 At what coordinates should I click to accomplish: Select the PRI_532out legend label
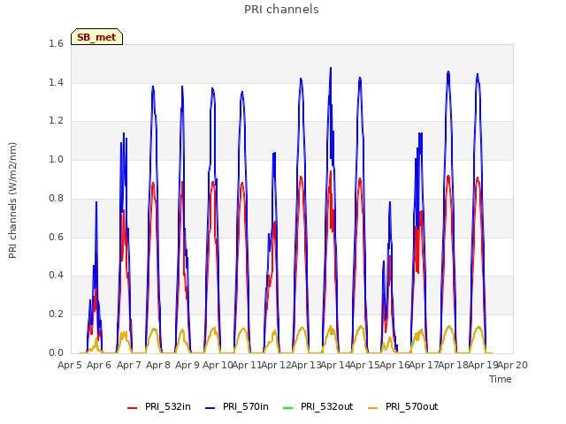pyautogui.click(x=326, y=406)
